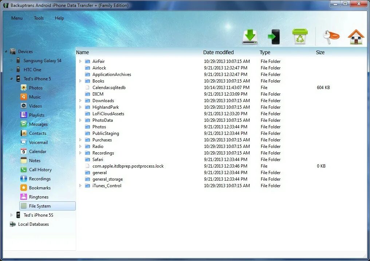Select the Ringtones icon in sidebar

[24, 197]
